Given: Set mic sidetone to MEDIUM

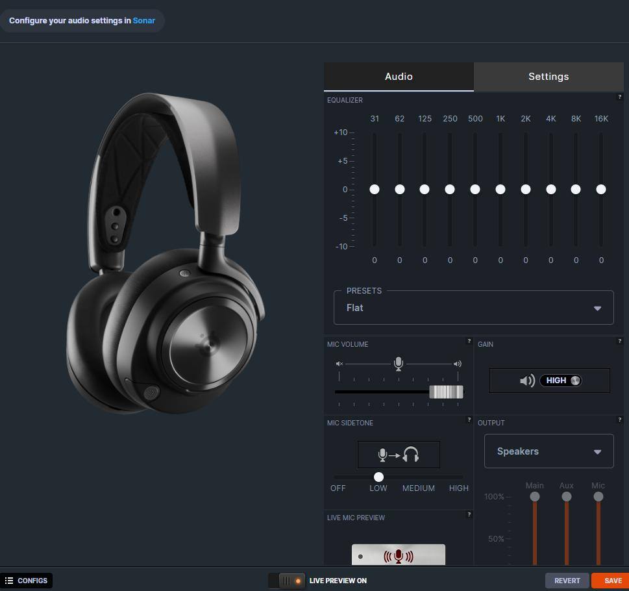Looking at the screenshot, I should (x=419, y=477).
